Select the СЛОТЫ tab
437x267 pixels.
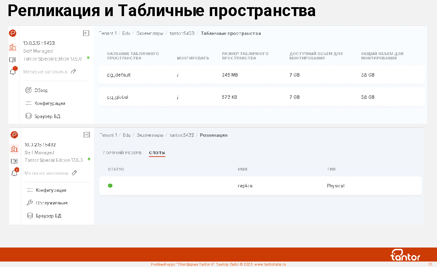point(157,153)
